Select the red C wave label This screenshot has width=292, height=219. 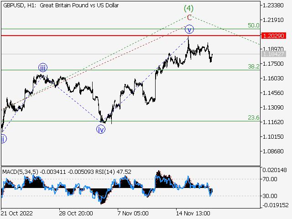(189, 17)
